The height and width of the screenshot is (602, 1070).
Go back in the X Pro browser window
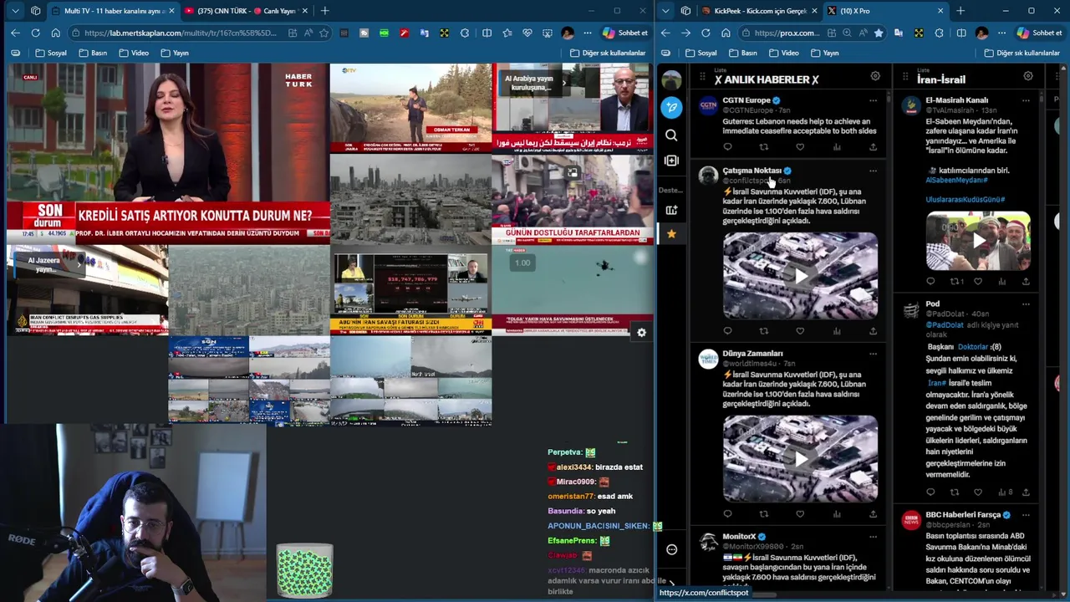tap(665, 33)
